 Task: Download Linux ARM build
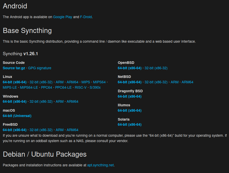coord(60,82)
